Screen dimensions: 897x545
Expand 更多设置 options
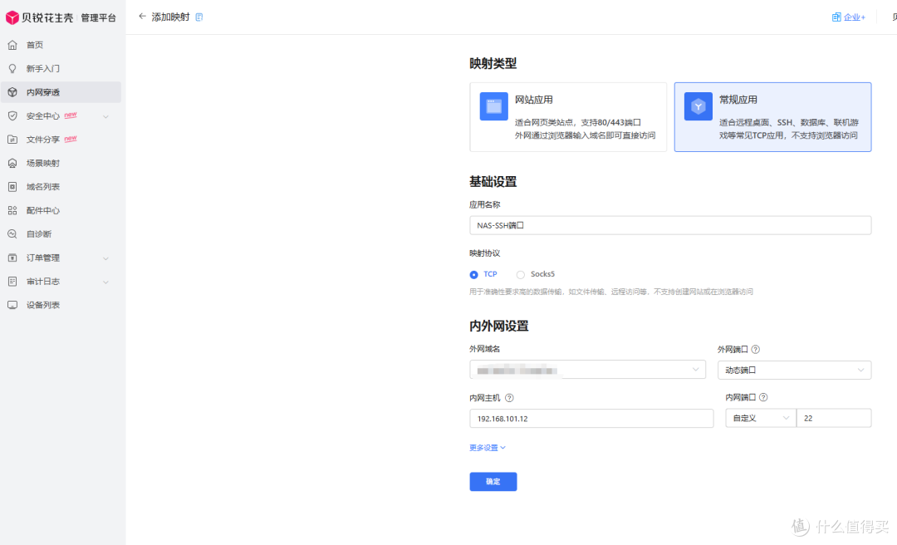tap(488, 448)
